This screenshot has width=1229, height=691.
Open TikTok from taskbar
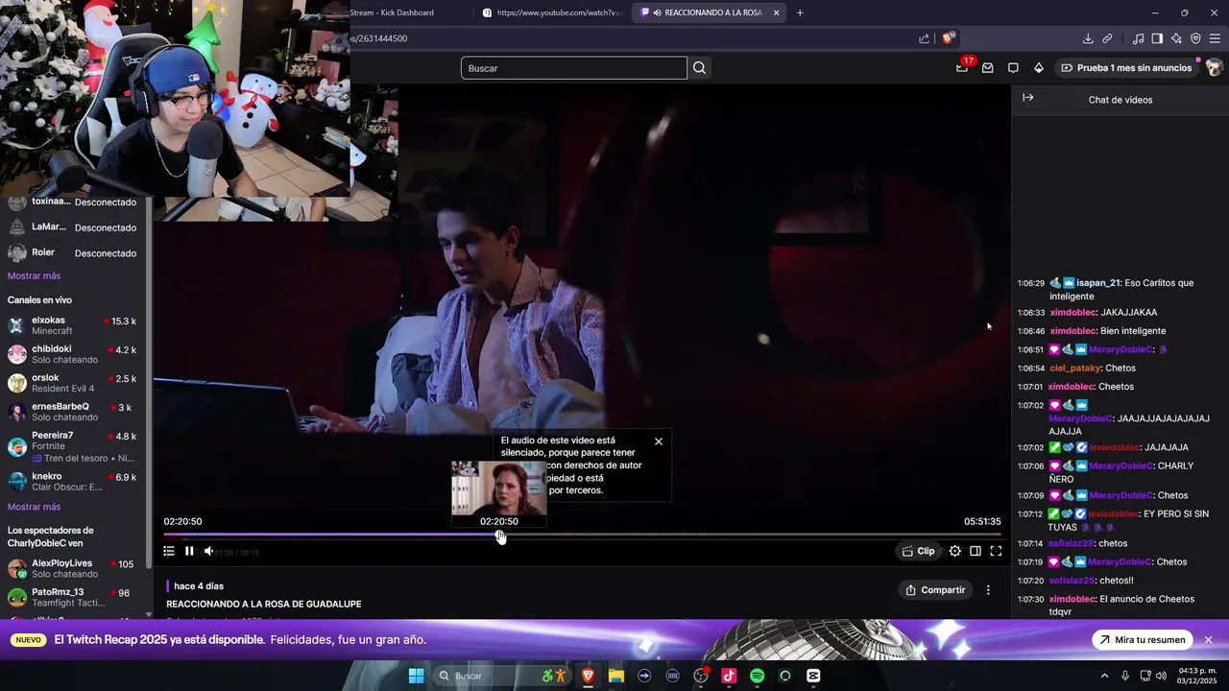point(729,676)
